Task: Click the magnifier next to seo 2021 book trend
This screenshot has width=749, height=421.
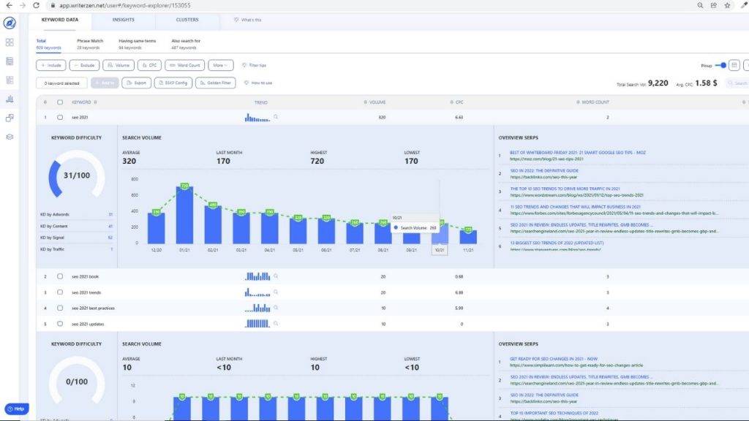Action: [276, 276]
